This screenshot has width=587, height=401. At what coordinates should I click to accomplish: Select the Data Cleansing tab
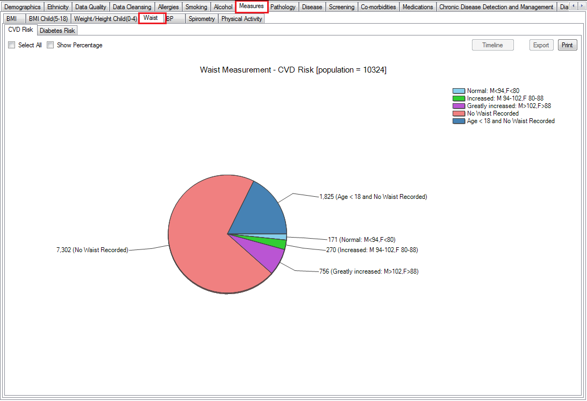[x=132, y=7]
